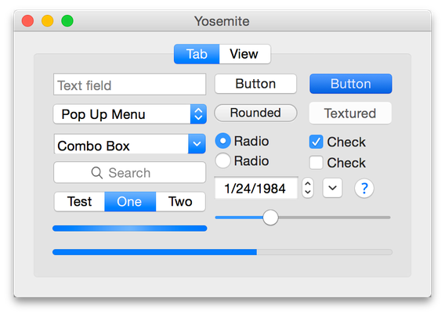445x317 pixels.
Task: Click the magnifying glass in Search field
Action: (97, 173)
